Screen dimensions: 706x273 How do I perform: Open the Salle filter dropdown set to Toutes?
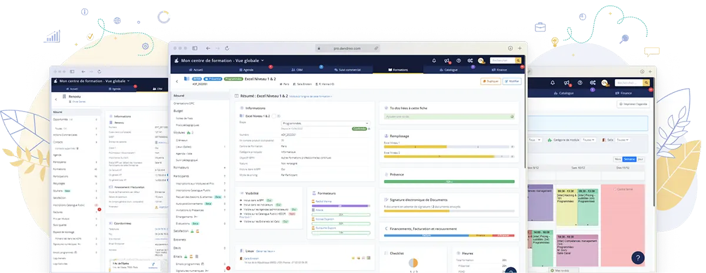coord(622,140)
